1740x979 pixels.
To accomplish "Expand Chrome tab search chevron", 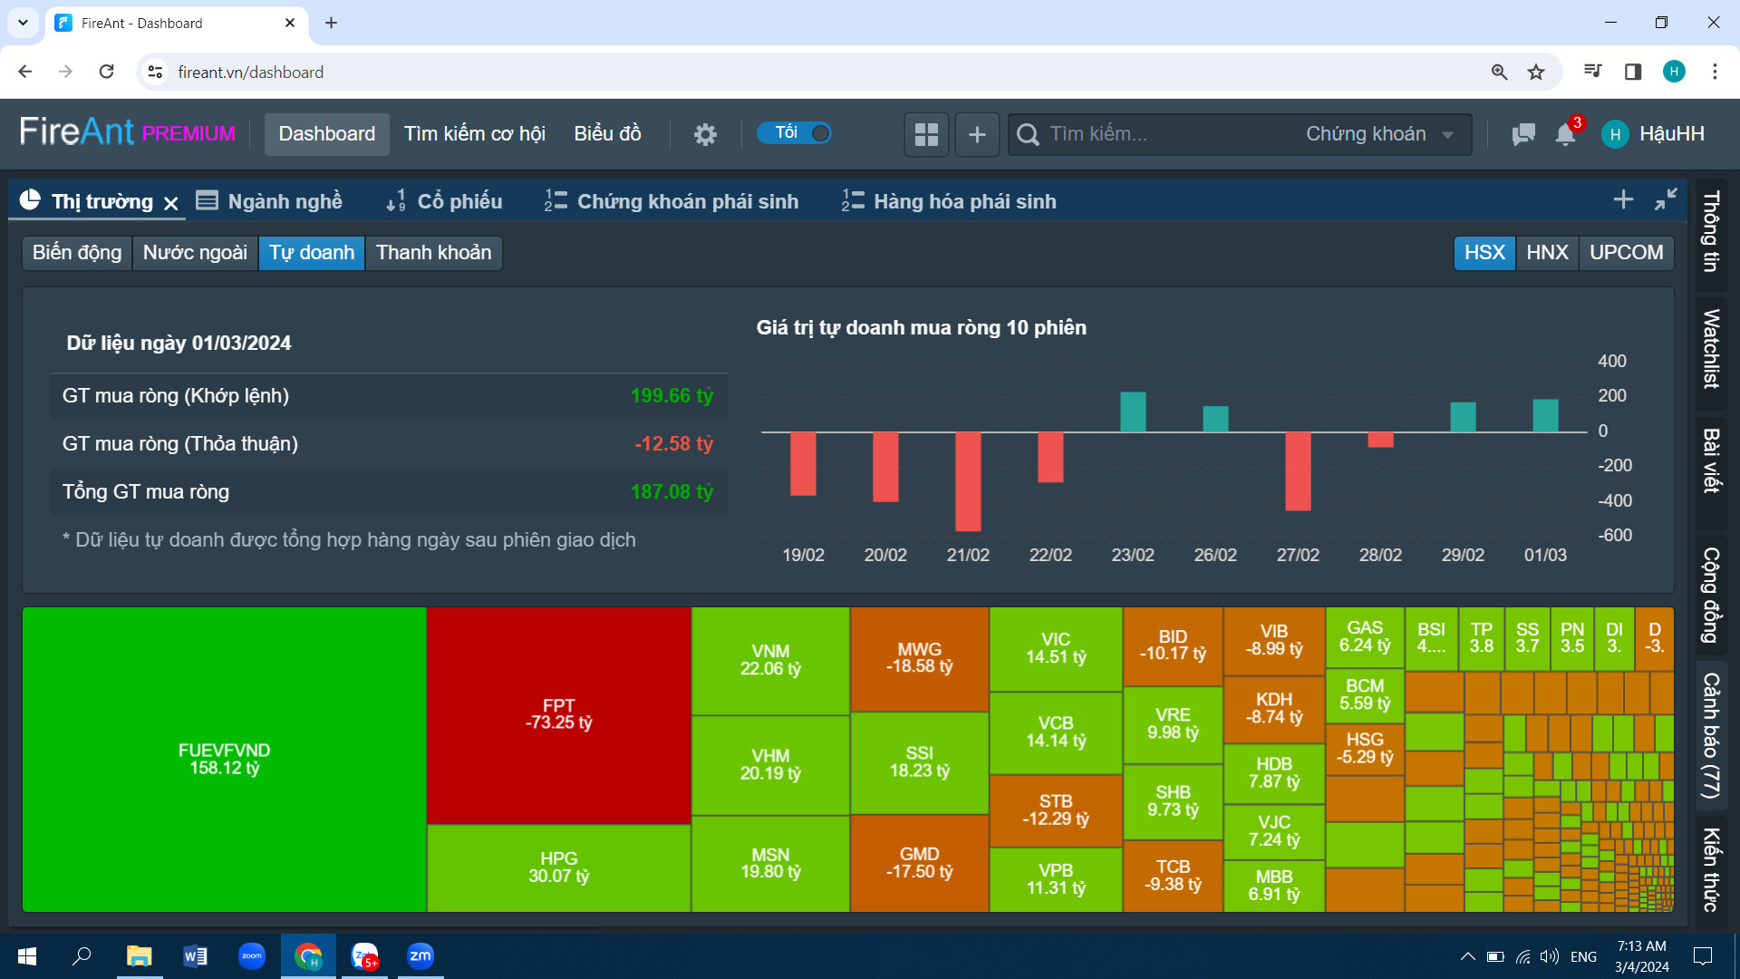I will click(23, 23).
